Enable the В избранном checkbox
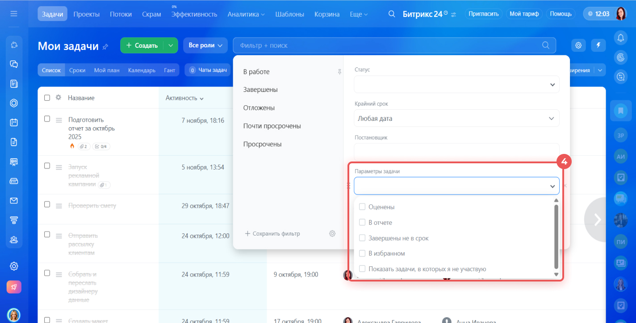 [x=362, y=253]
